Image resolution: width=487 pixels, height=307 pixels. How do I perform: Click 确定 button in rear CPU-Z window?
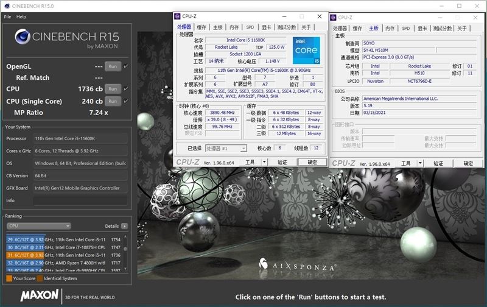(468, 163)
